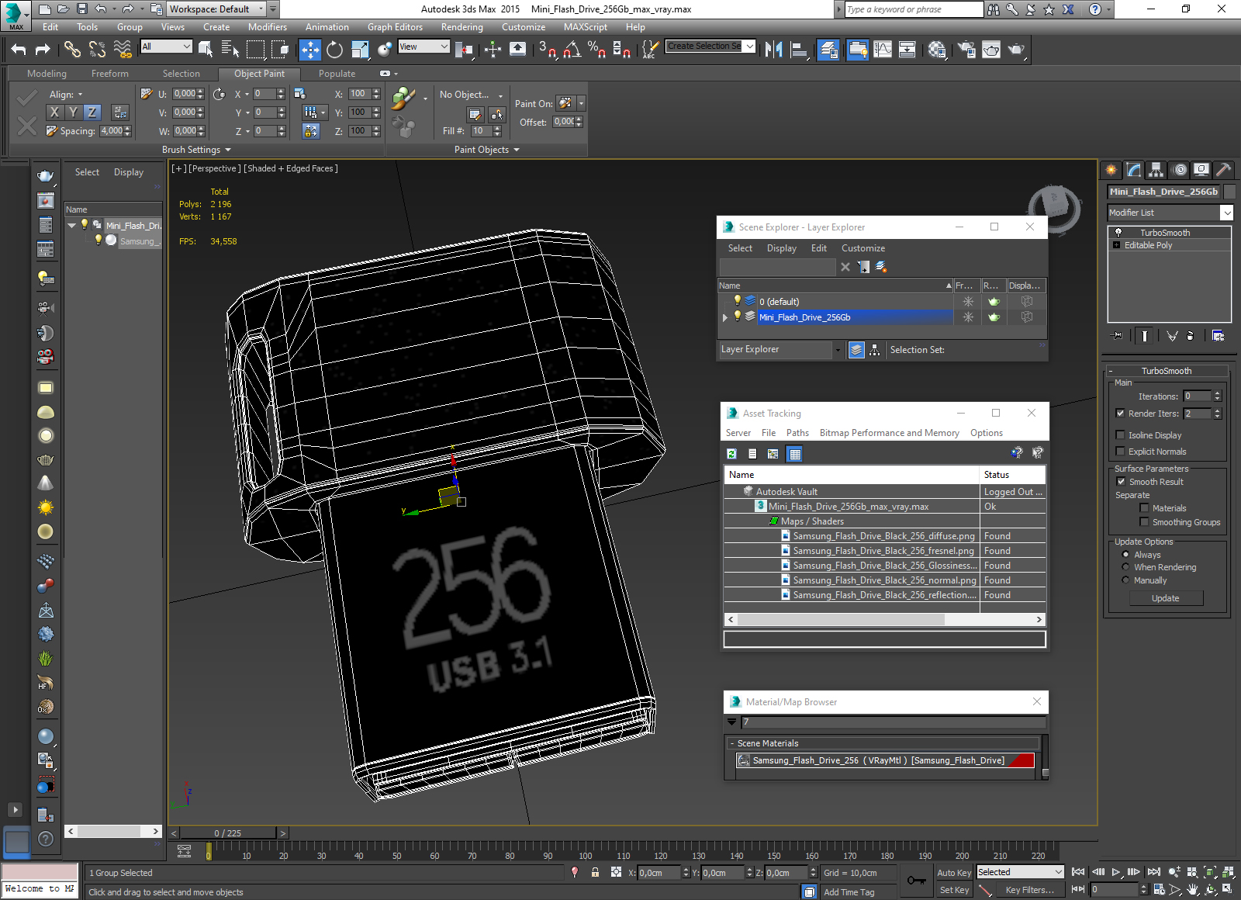Image resolution: width=1241 pixels, height=900 pixels.
Task: Open the Modify command panel tab
Action: tap(1134, 169)
